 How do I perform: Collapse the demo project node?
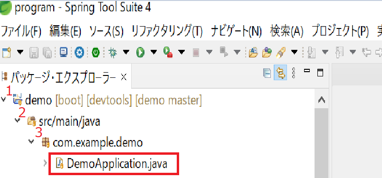pyautogui.click(x=3, y=100)
